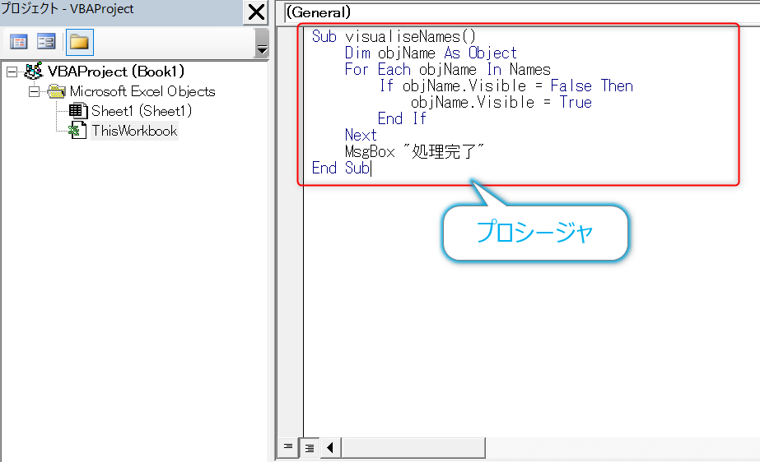Switch to Full Module View button
The image size is (760, 462).
tap(310, 447)
